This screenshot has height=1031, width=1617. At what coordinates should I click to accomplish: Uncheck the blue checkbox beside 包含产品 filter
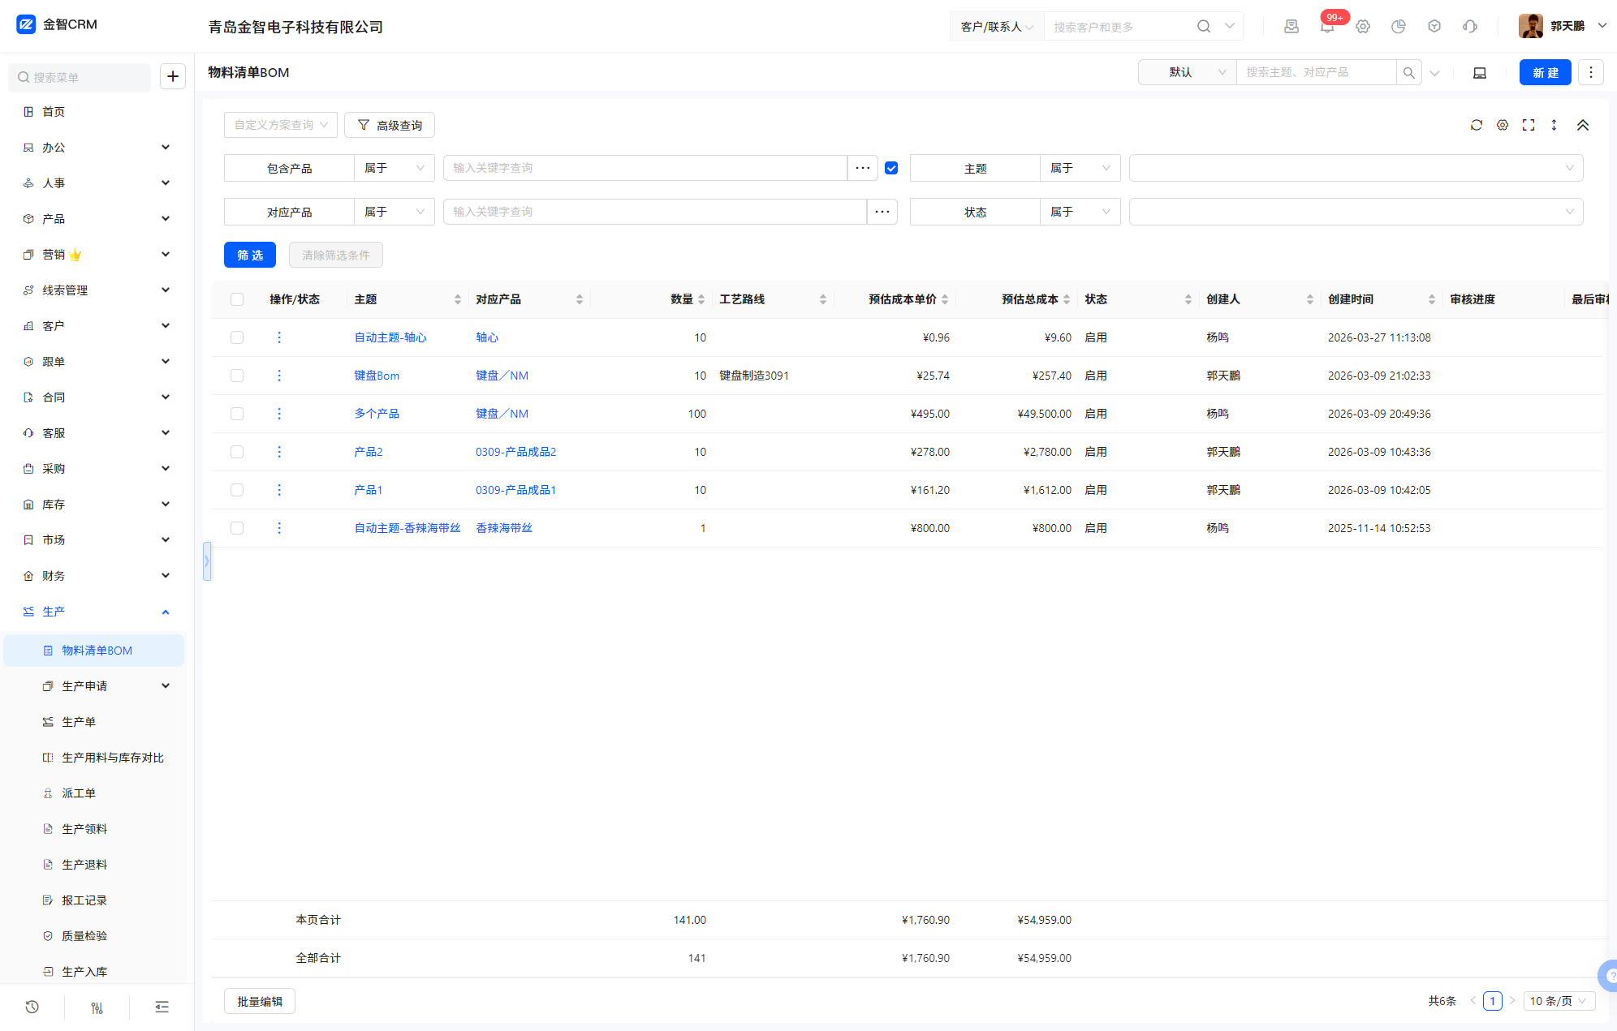coord(891,168)
